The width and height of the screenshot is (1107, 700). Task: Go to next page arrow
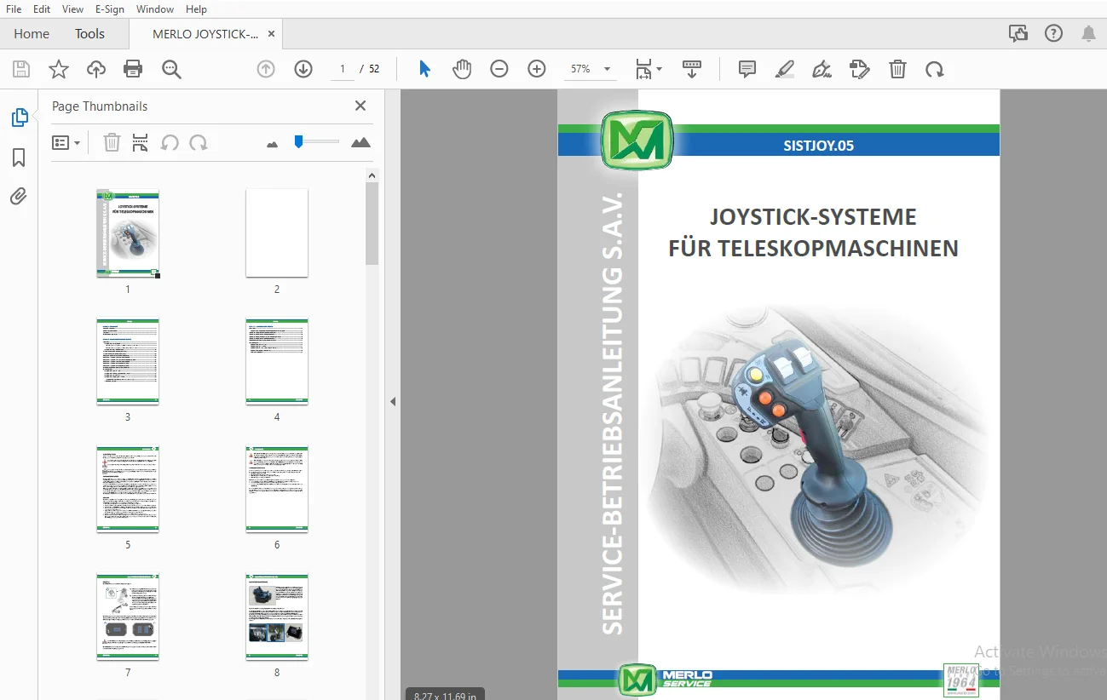[x=303, y=70]
